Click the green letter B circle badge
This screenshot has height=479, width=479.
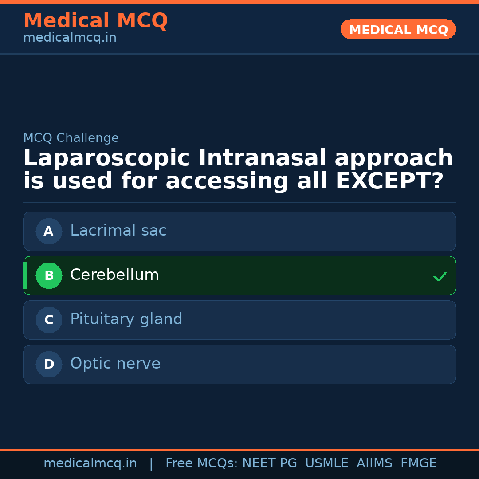[x=49, y=275]
